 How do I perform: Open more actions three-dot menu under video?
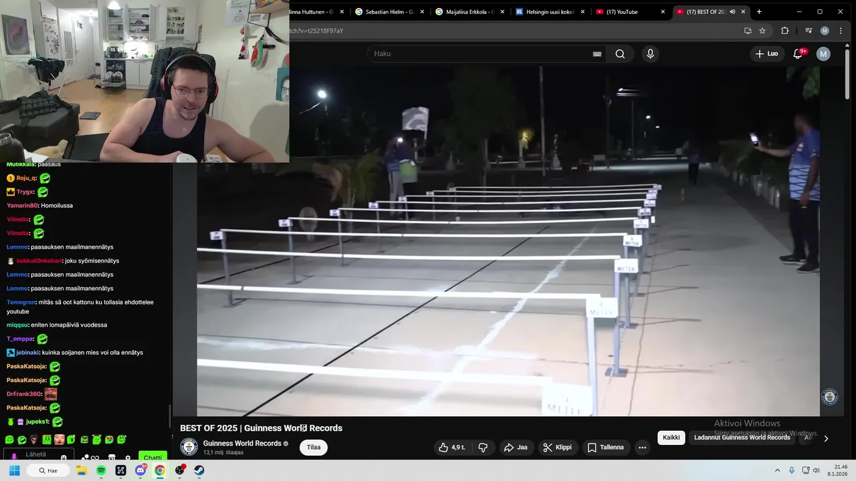coord(642,448)
